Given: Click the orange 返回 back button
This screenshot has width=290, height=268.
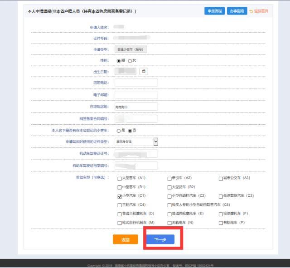Looking at the screenshot, I should click(125, 240).
